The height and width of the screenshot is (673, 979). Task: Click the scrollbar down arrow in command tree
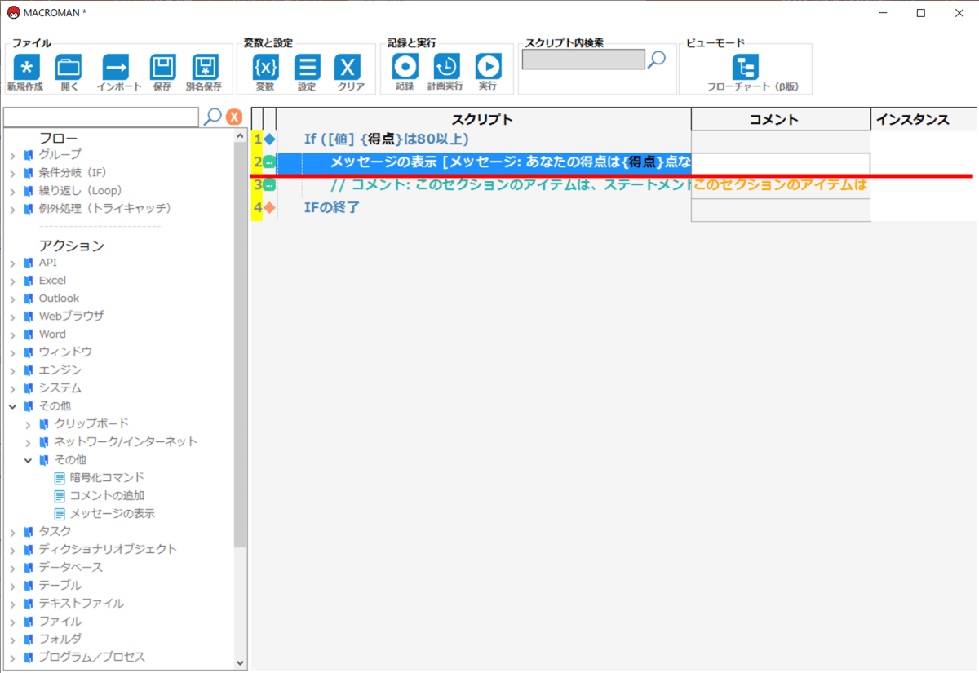click(240, 663)
